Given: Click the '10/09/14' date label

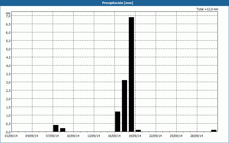Looking at the screenshot, I should [73, 136].
